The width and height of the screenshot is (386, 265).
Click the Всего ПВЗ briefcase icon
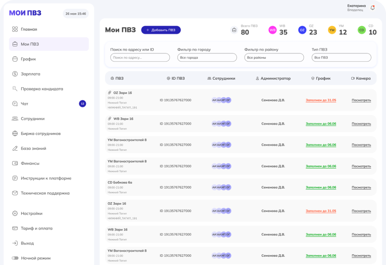(234, 30)
